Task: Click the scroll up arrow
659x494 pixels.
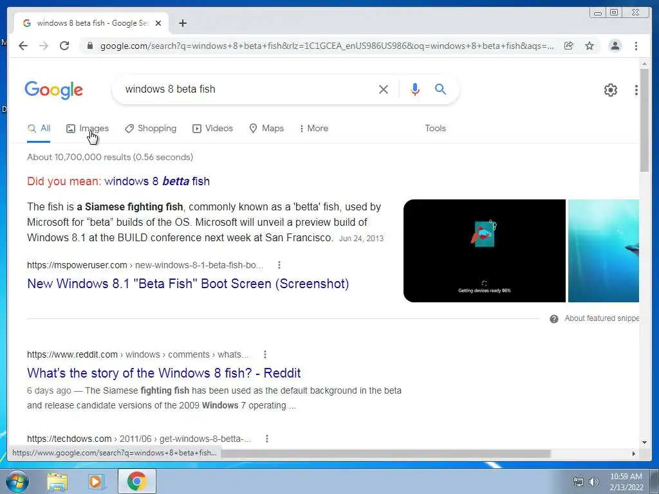Action: (644, 64)
